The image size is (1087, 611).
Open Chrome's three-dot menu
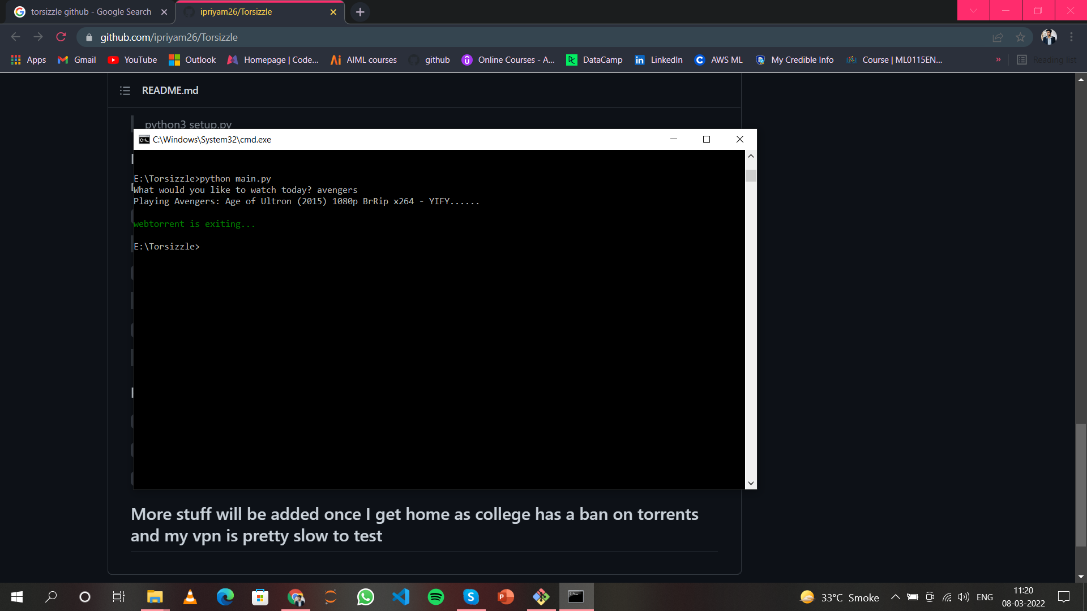[1071, 37]
